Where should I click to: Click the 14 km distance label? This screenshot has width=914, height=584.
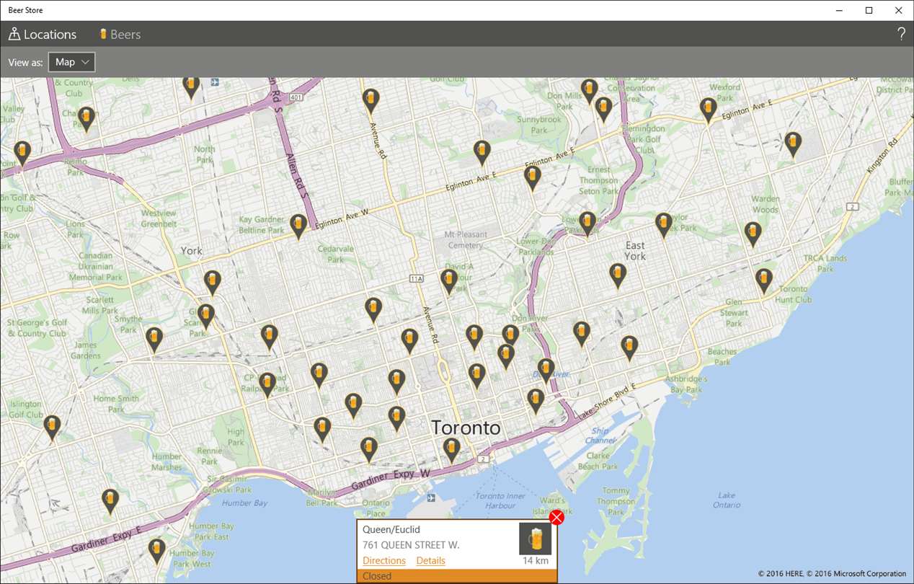tap(536, 561)
